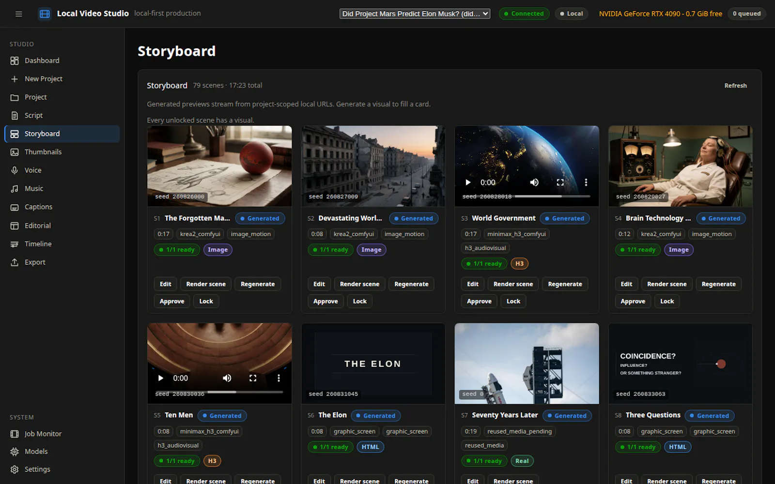Lock the S3 World Government scene

[513, 301]
